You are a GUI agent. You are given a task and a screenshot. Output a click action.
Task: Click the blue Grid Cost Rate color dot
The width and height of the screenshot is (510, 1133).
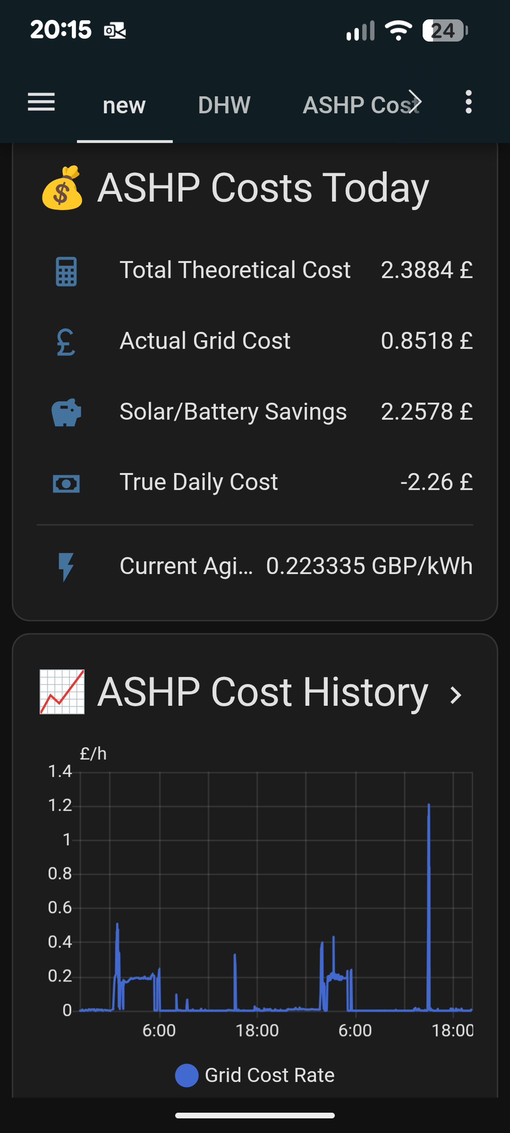pyautogui.click(x=187, y=1075)
